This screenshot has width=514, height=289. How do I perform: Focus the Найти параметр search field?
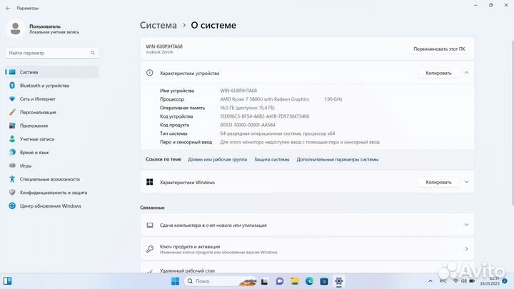(x=52, y=53)
